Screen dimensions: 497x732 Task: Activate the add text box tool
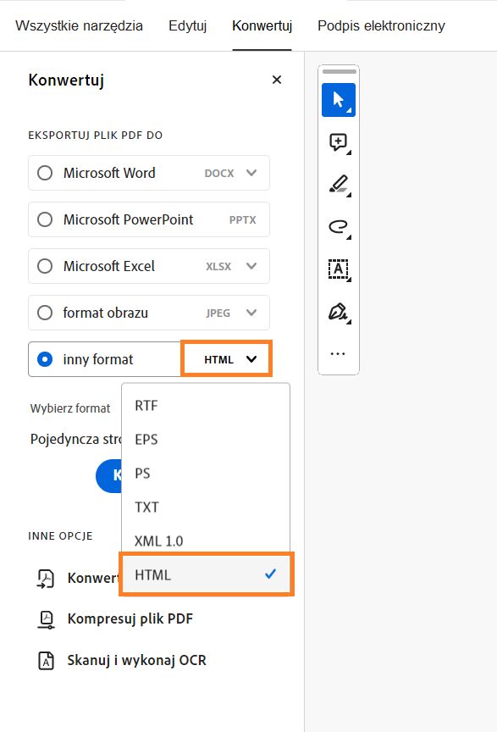click(337, 269)
